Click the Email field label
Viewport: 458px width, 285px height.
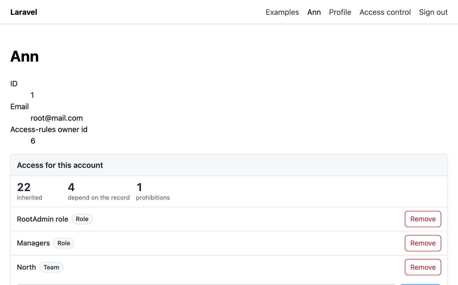click(x=20, y=107)
